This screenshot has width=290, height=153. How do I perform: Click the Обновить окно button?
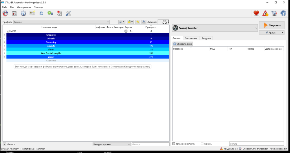pyautogui.click(x=183, y=44)
